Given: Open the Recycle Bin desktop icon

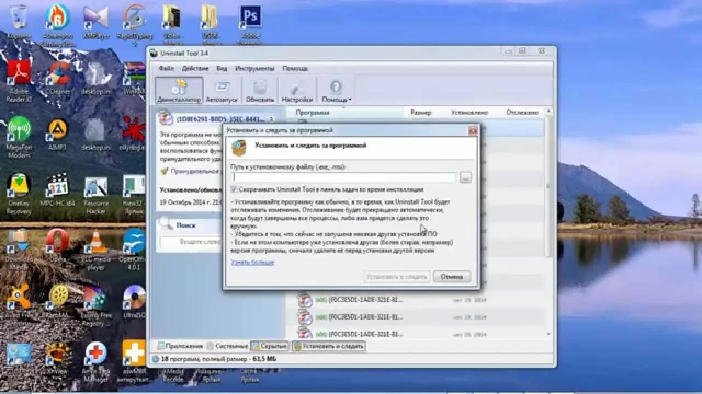Looking at the screenshot, I should coord(19,23).
